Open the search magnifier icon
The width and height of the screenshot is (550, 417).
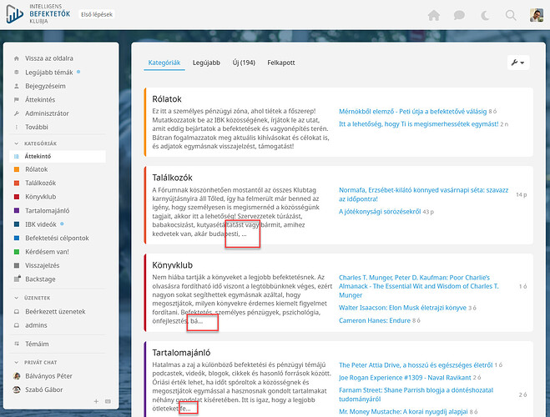click(x=511, y=15)
